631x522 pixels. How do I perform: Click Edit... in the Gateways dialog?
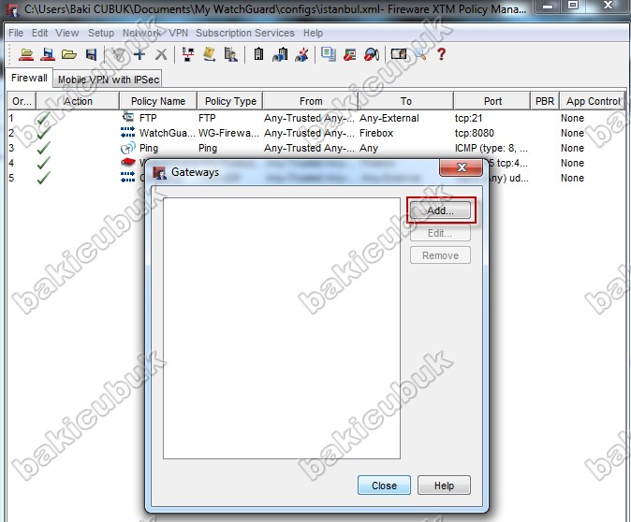(440, 233)
